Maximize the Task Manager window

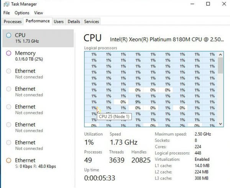(208, 4)
